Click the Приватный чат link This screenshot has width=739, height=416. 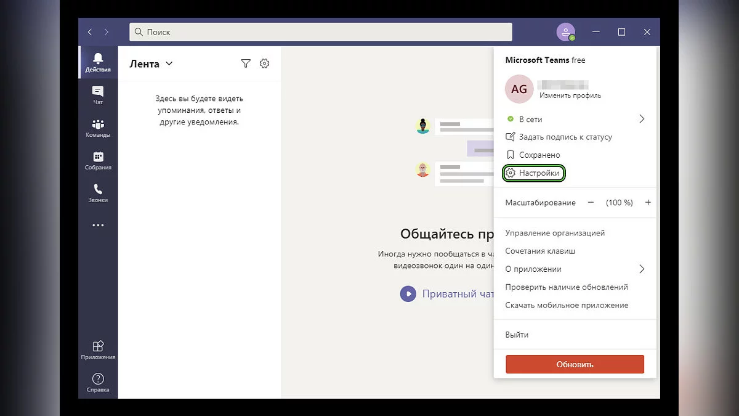[458, 294]
